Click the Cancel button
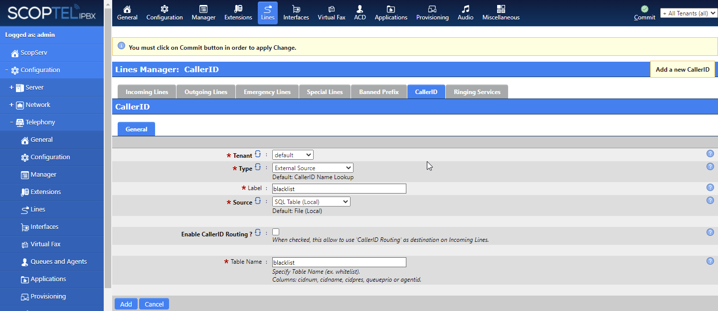This screenshot has height=311, width=718. pos(154,304)
